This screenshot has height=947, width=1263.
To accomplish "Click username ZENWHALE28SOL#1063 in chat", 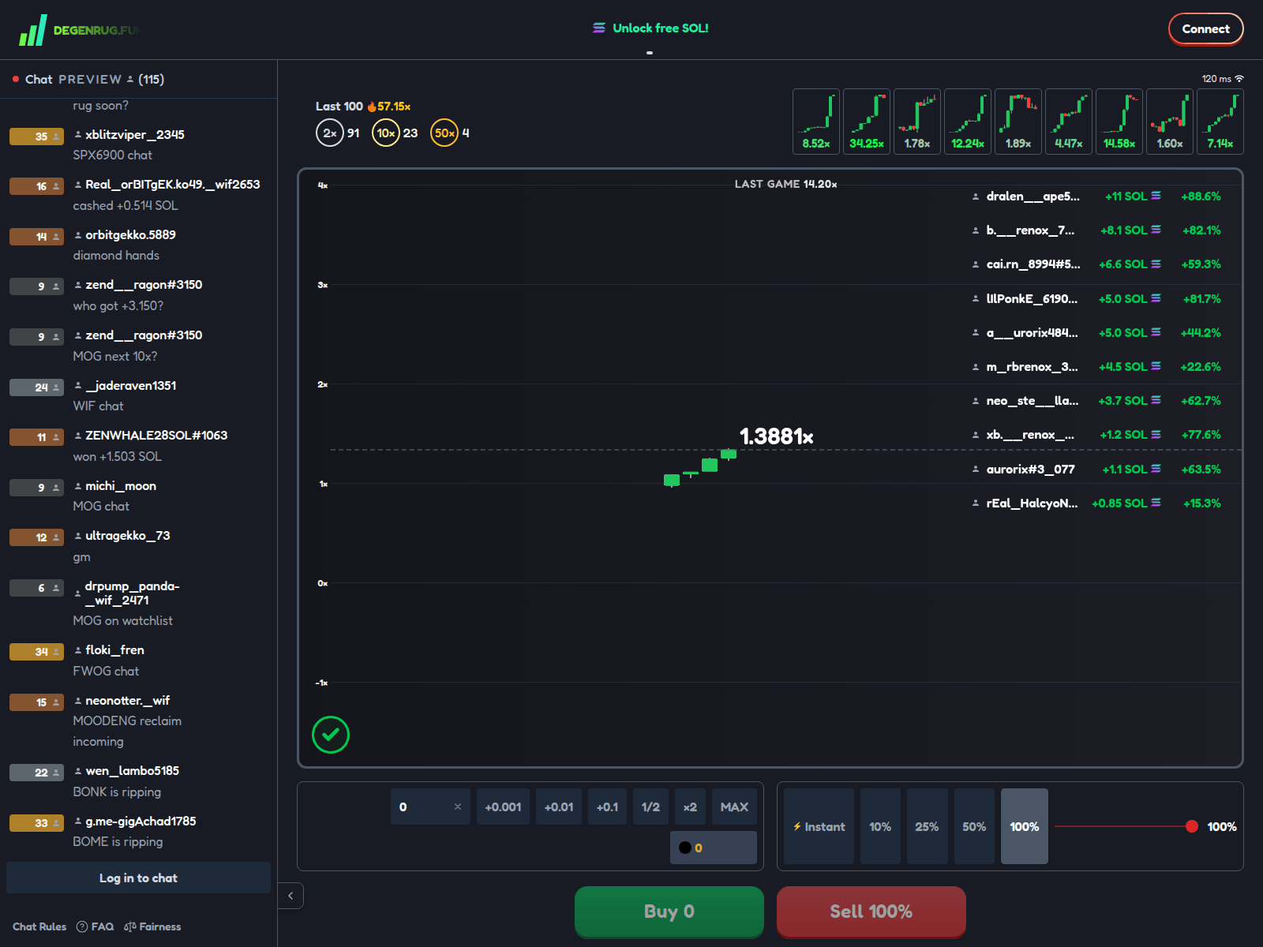I will tap(156, 436).
